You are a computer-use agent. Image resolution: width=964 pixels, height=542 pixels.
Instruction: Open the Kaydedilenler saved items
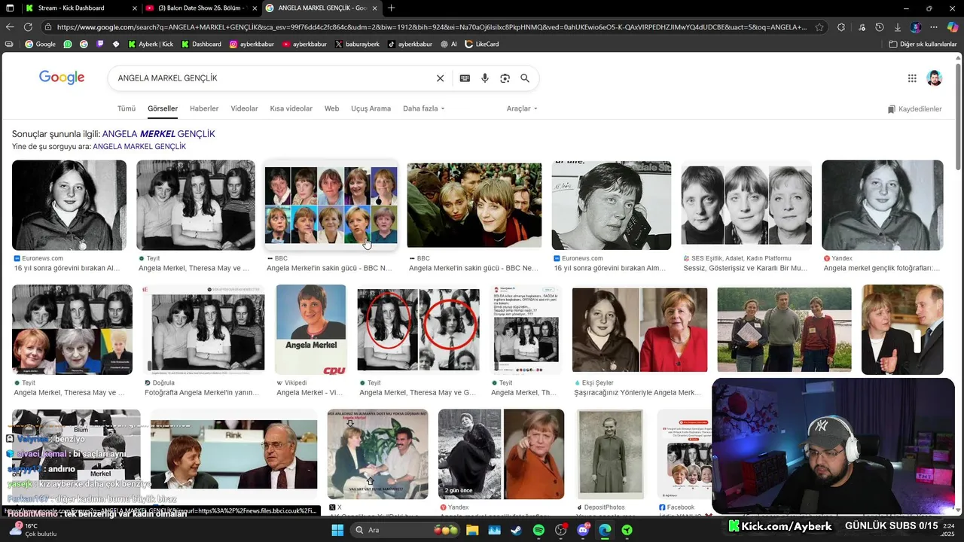click(x=914, y=109)
